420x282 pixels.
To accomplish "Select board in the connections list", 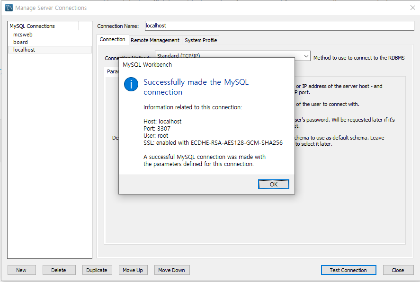I will click(x=50, y=42).
